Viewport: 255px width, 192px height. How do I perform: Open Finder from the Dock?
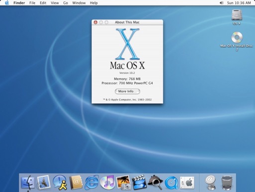coord(28,183)
